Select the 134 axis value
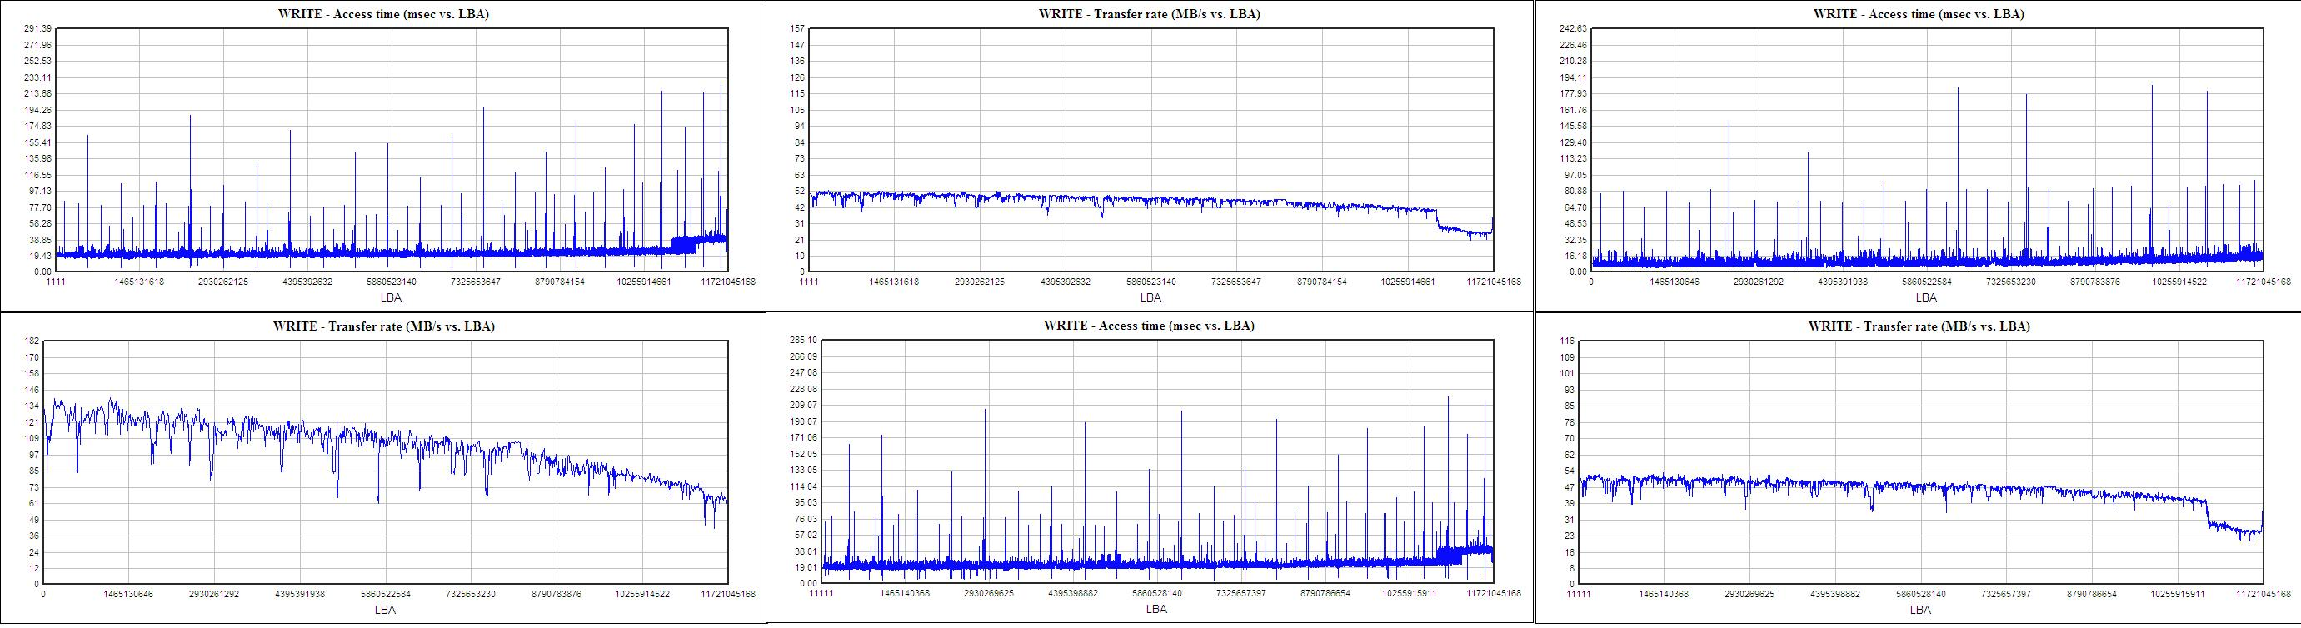Viewport: 2301px width, 628px height. click(32, 406)
